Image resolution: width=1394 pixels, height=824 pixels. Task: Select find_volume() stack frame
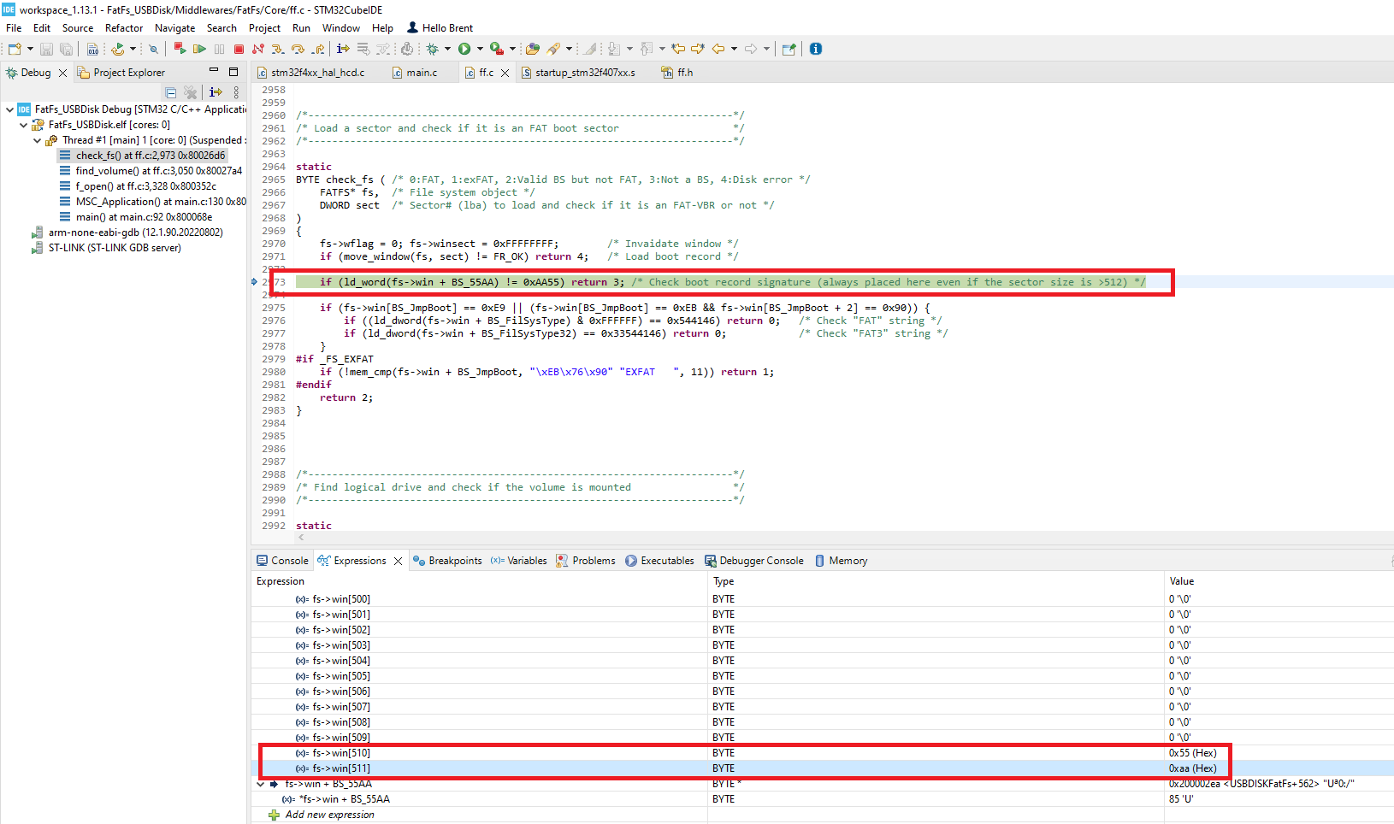(158, 171)
